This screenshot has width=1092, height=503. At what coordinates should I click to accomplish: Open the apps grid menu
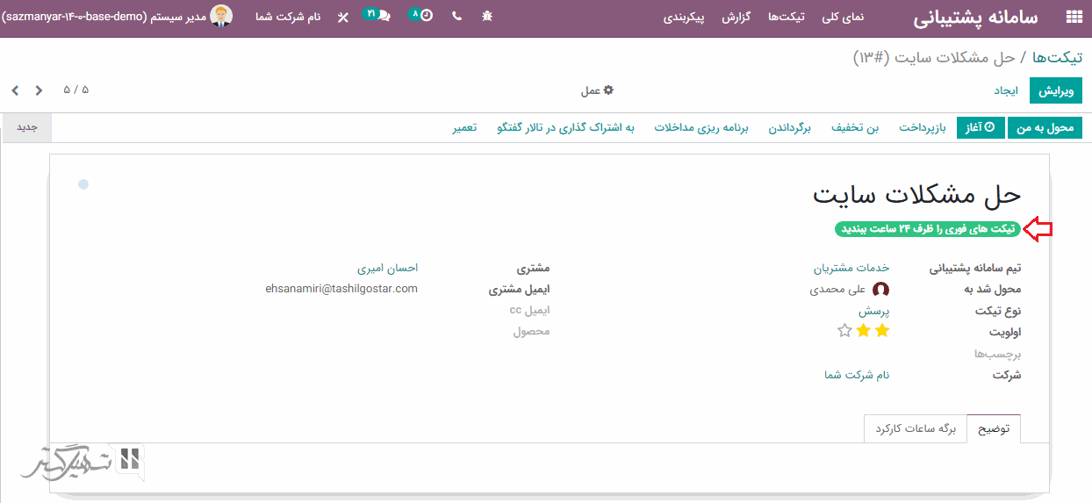click(1073, 17)
